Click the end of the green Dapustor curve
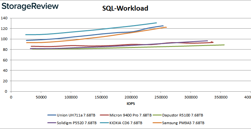251x129 pixels. pos(224,45)
